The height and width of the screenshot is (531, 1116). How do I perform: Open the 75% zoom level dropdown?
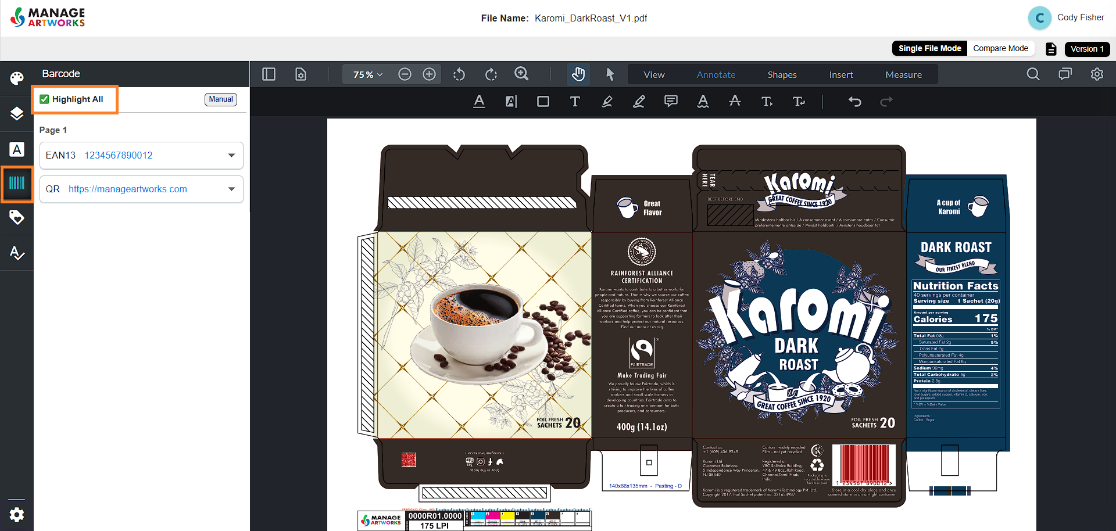click(368, 74)
